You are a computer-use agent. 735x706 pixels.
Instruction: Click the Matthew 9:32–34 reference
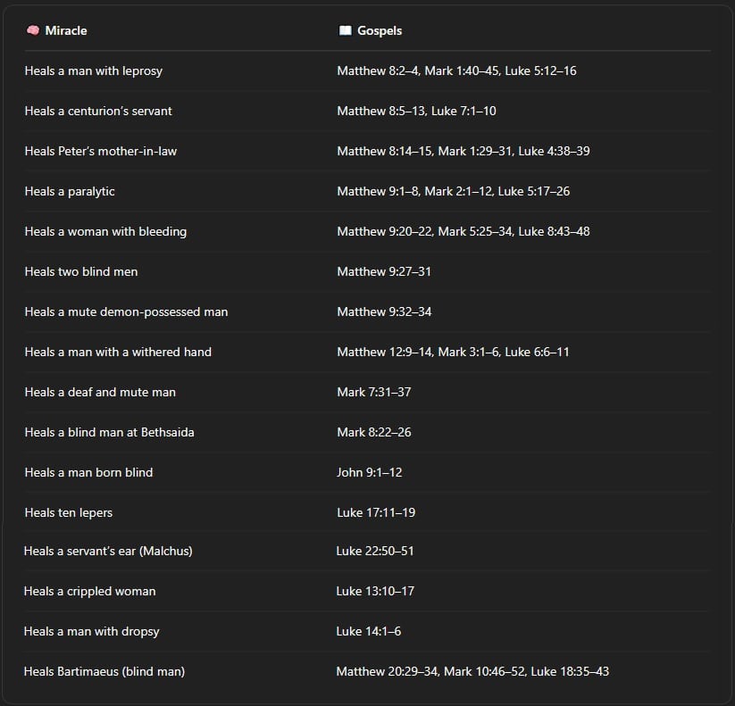click(x=383, y=311)
